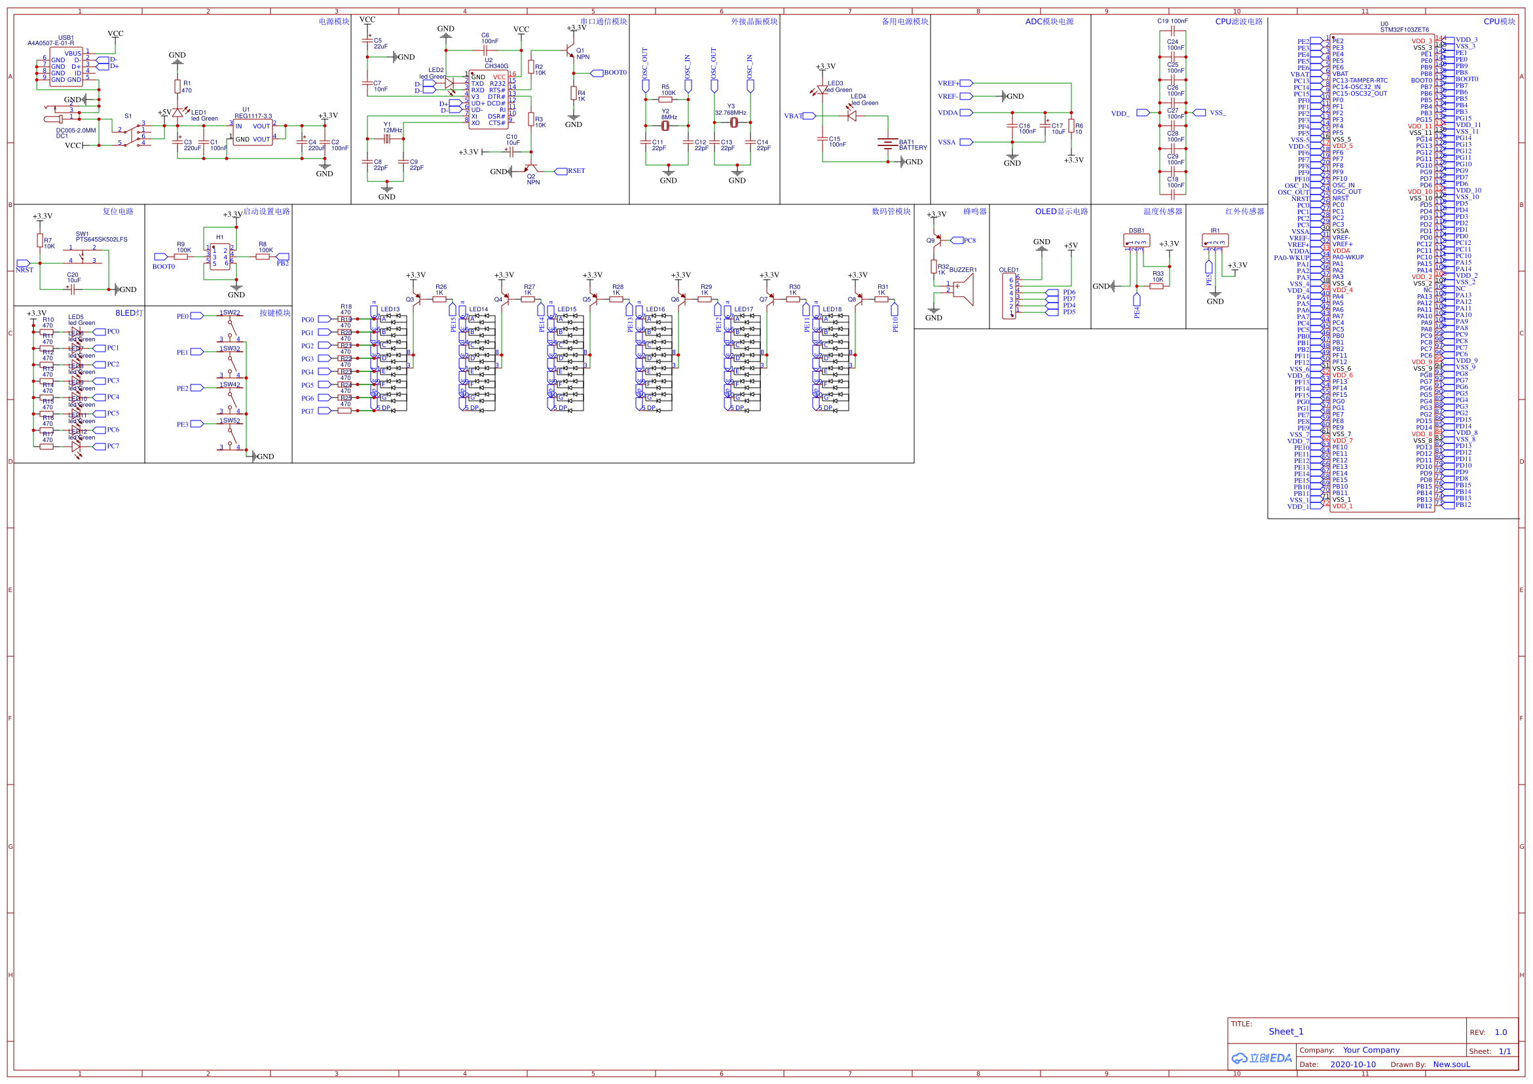Select the OLED1 connector symbol
The image size is (1533, 1084).
click(1009, 296)
